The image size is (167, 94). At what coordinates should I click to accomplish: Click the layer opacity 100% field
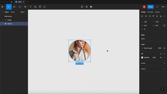point(159,48)
